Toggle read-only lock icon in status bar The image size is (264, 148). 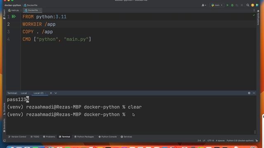pyautogui.click(x=257, y=141)
